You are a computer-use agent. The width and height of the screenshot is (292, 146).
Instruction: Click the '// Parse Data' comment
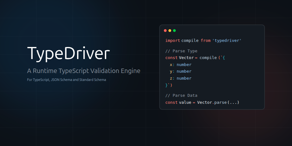pos(181,96)
